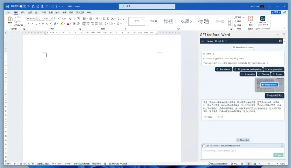Open the GPT for Excel Word add-in icon

tap(262, 21)
